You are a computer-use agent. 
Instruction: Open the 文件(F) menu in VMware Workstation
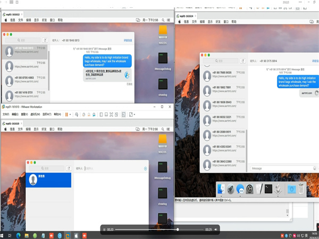coord(6,114)
